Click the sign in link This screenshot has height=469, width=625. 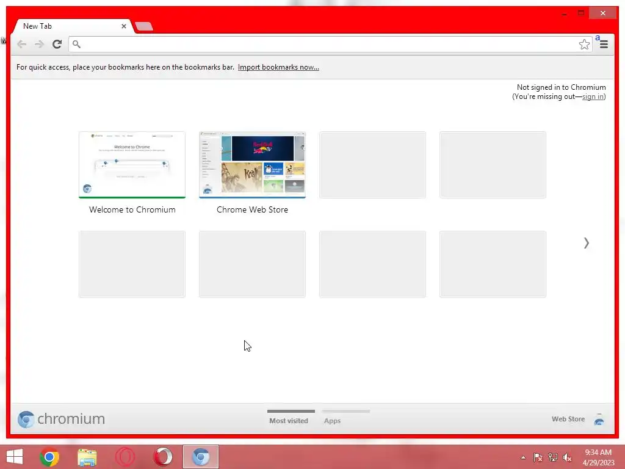(593, 96)
